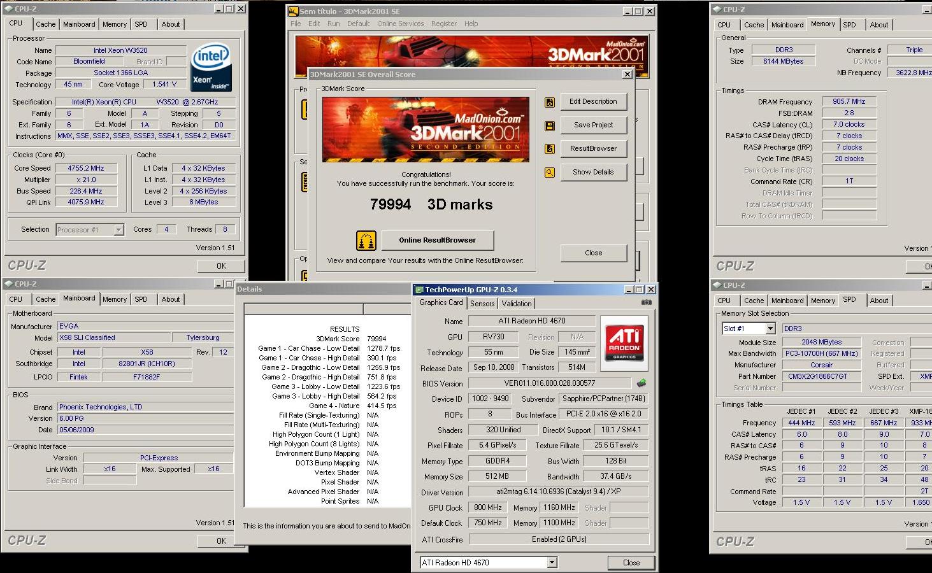Click the Close button in GPU-Z
Screen dimensions: 932x573
click(631, 563)
